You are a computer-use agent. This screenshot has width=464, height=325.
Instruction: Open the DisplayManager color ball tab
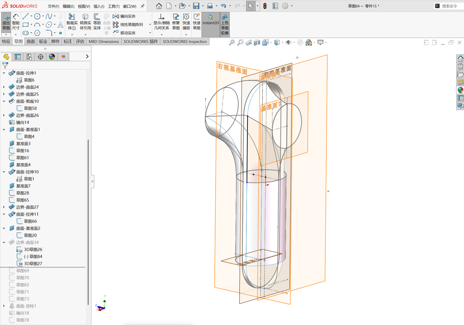[52, 57]
